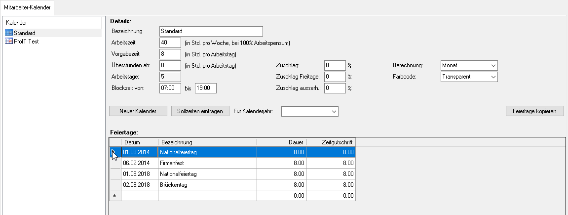
Task: Sort by the Datum column header
Action: tap(139, 142)
